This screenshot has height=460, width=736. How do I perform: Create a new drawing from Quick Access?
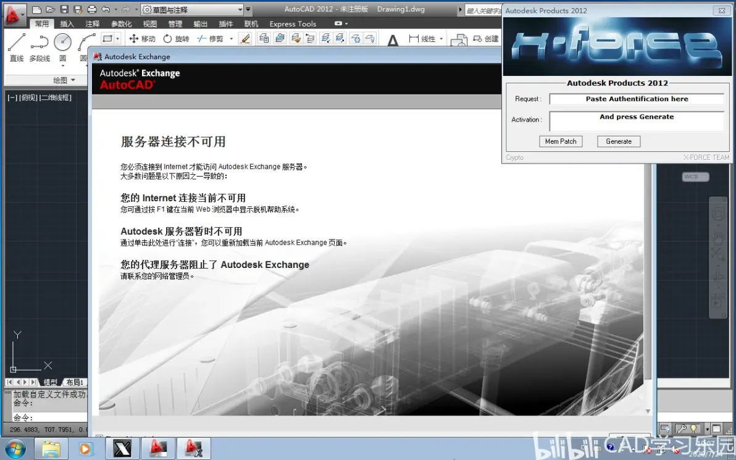click(x=36, y=9)
